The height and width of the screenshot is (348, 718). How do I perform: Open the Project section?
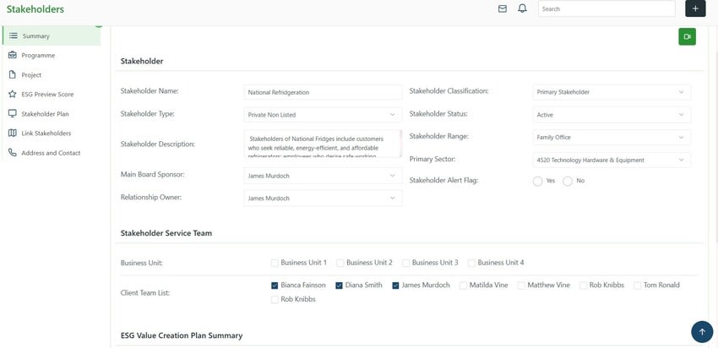pyautogui.click(x=31, y=75)
